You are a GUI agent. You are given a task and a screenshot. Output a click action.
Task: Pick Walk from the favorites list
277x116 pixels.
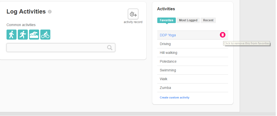click(x=193, y=79)
